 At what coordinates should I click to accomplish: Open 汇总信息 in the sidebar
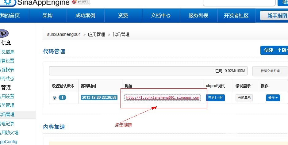[7, 52]
